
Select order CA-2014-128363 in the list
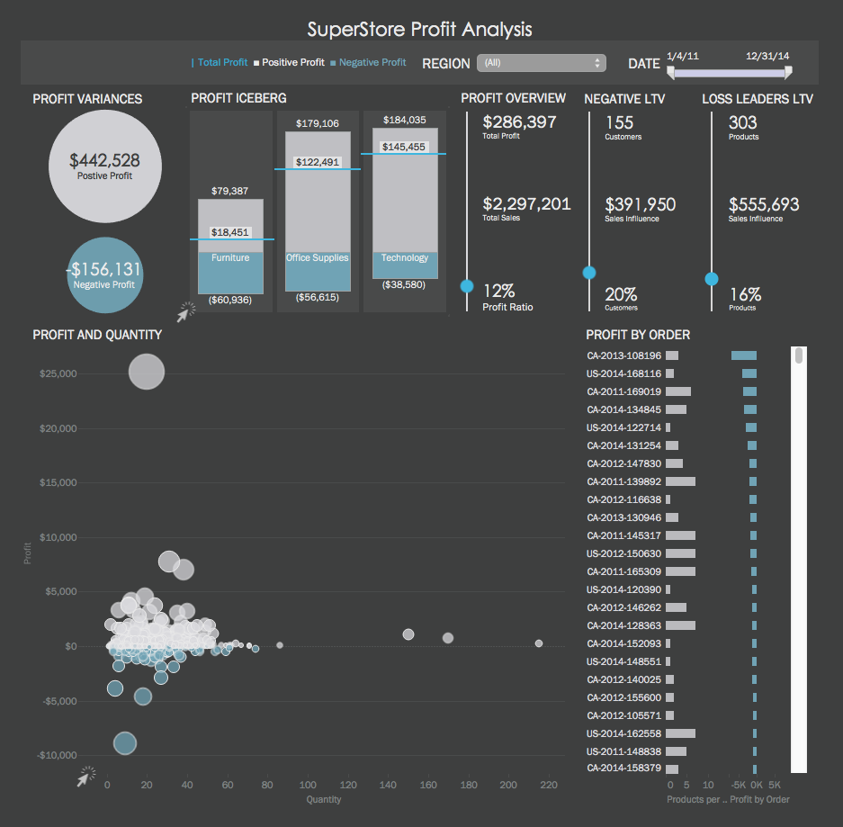pyautogui.click(x=623, y=626)
